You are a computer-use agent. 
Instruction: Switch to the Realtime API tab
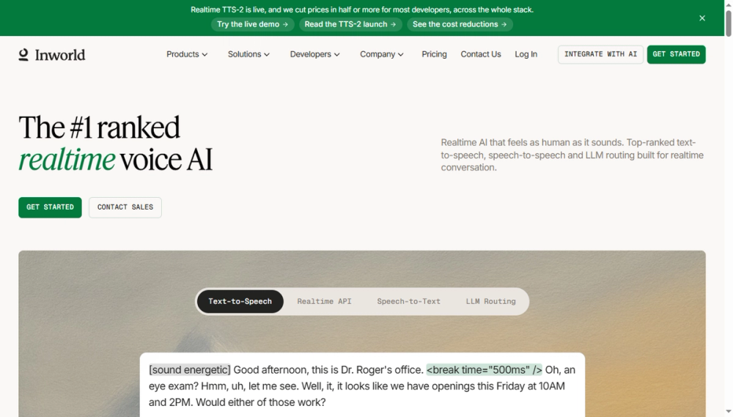coord(325,301)
